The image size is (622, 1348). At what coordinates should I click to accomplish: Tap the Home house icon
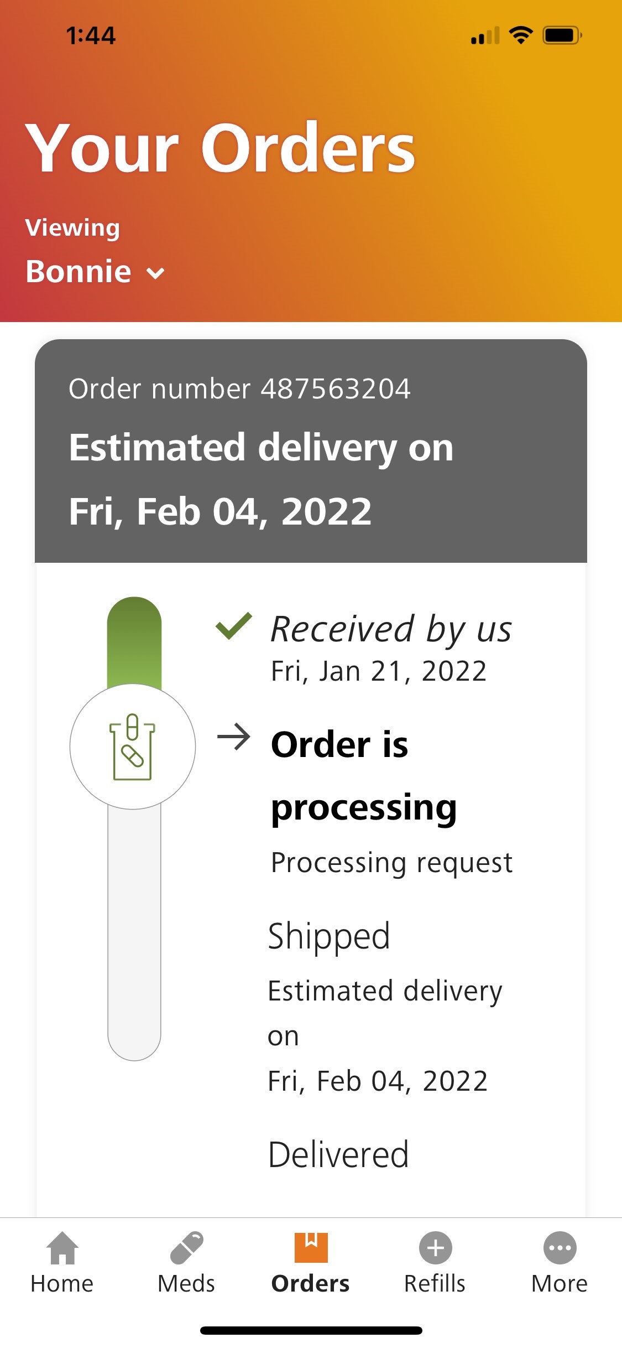coord(62,1248)
